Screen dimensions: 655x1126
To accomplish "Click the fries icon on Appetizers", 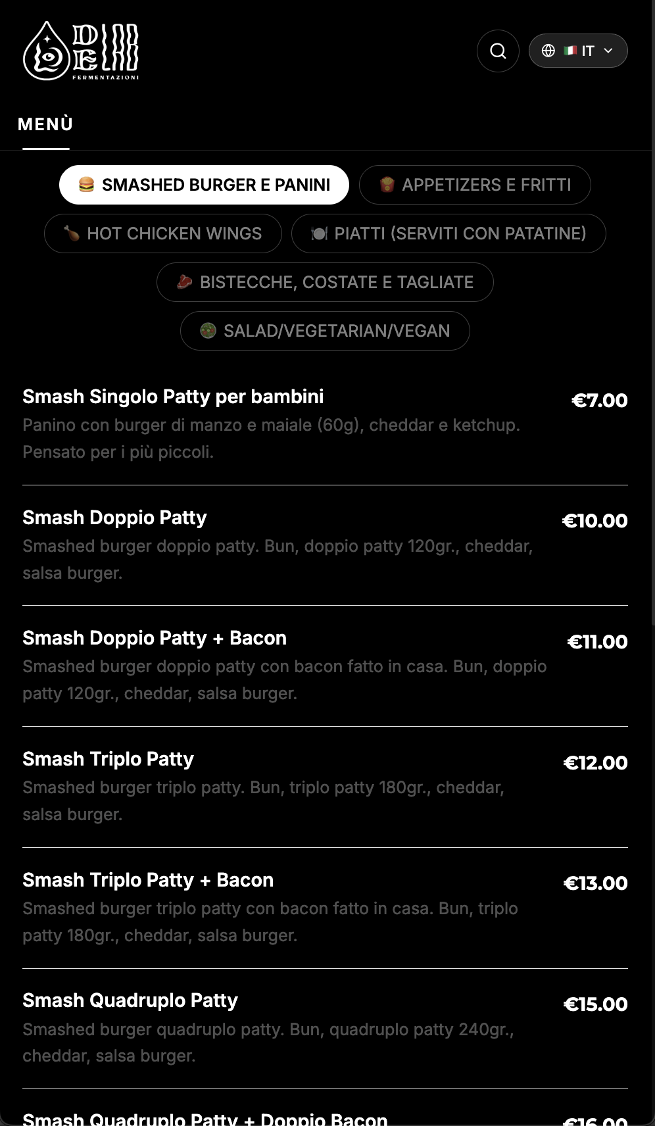I will coord(387,185).
